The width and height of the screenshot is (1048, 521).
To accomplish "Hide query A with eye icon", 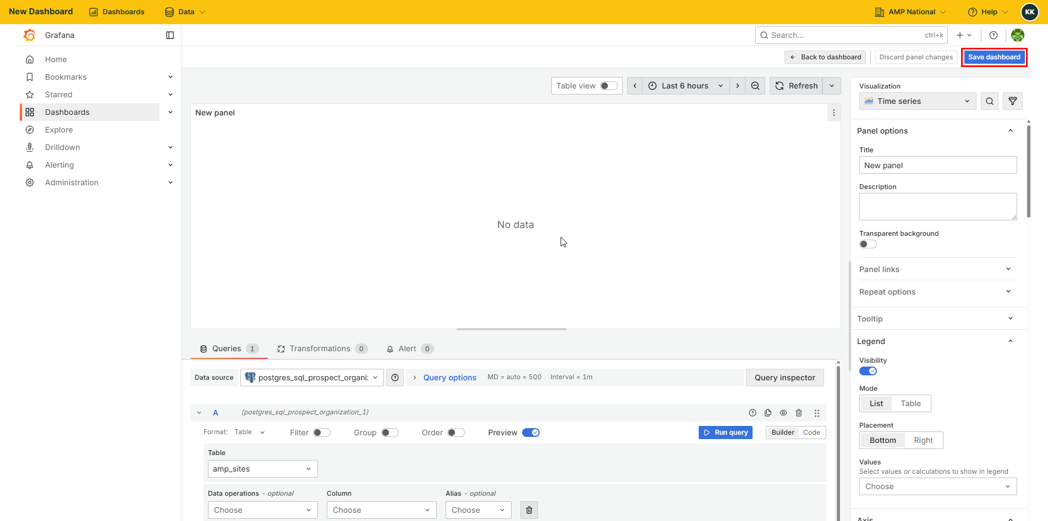I will click(783, 413).
